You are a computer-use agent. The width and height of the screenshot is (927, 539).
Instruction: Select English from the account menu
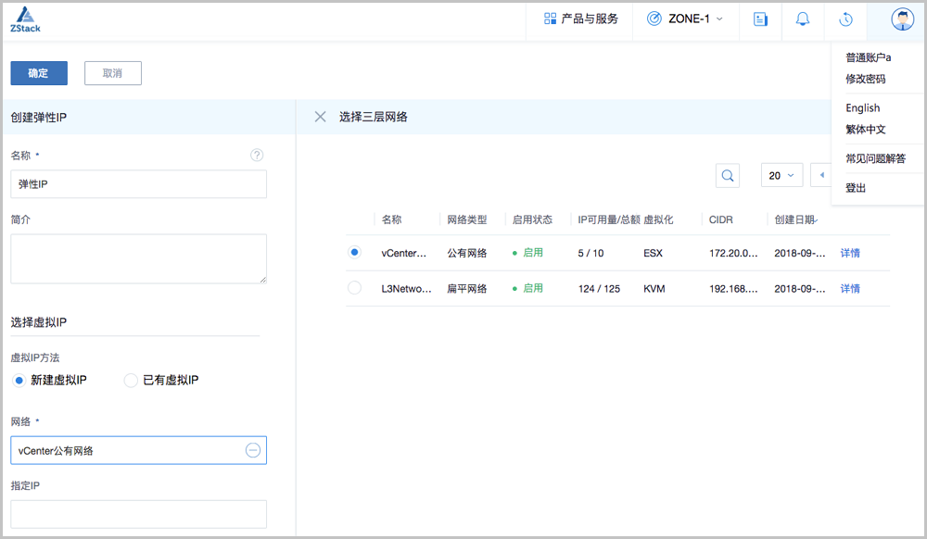[863, 108]
